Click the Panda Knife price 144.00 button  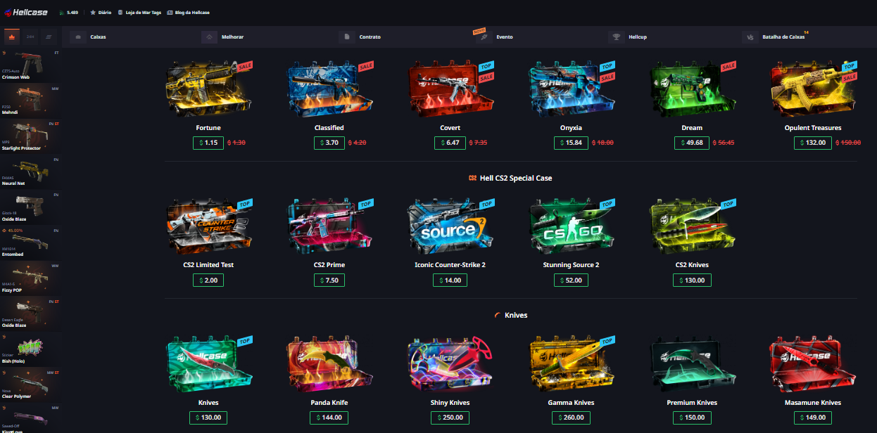pyautogui.click(x=329, y=418)
